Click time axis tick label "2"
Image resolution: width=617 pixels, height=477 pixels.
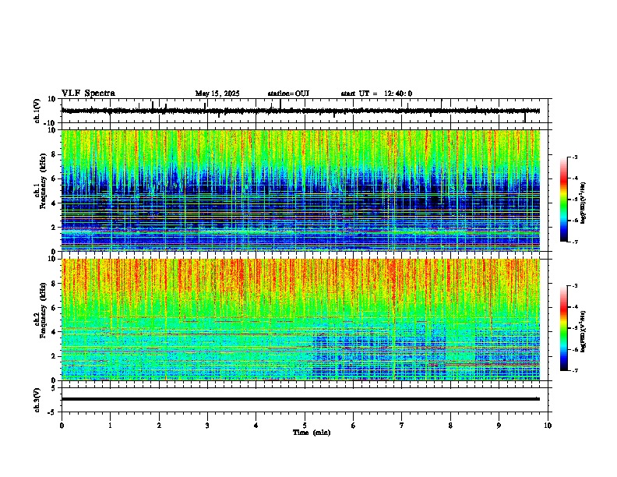pos(159,426)
